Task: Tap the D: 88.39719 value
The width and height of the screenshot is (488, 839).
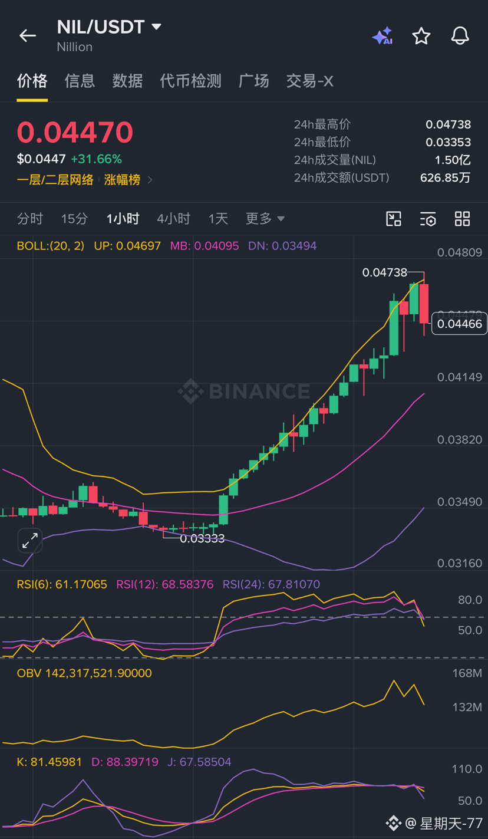Action: (125, 762)
